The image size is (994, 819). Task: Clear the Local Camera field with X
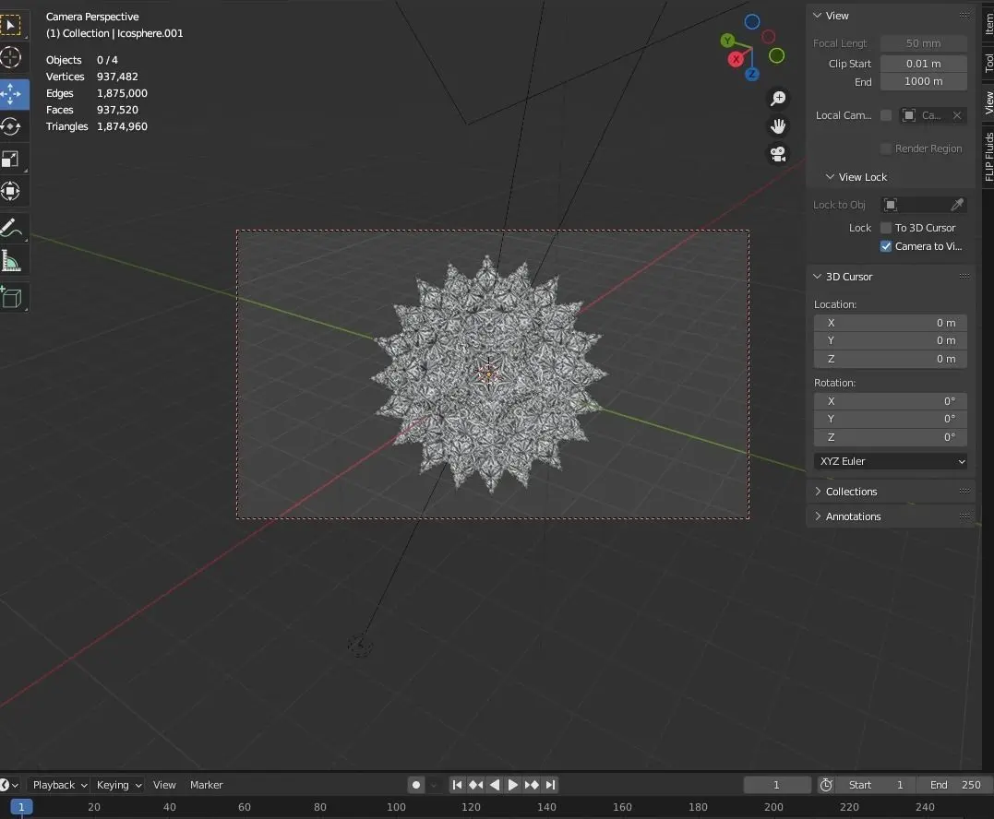pos(957,115)
